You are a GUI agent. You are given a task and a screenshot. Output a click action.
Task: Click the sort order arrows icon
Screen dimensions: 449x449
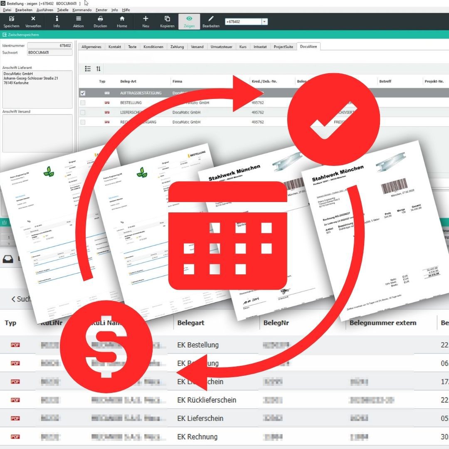[x=99, y=69]
